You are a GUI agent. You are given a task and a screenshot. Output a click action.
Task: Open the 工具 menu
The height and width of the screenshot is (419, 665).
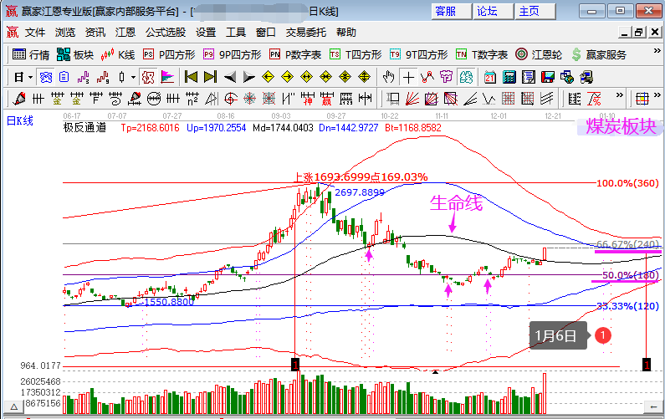(x=236, y=33)
